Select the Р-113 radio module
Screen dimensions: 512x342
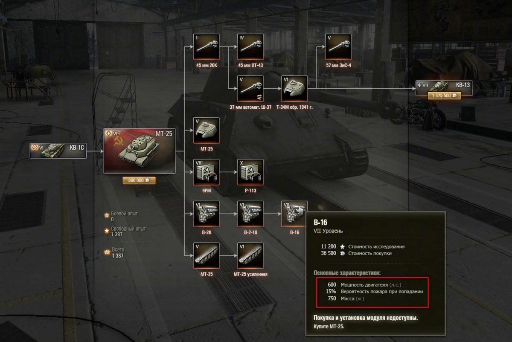click(250, 172)
